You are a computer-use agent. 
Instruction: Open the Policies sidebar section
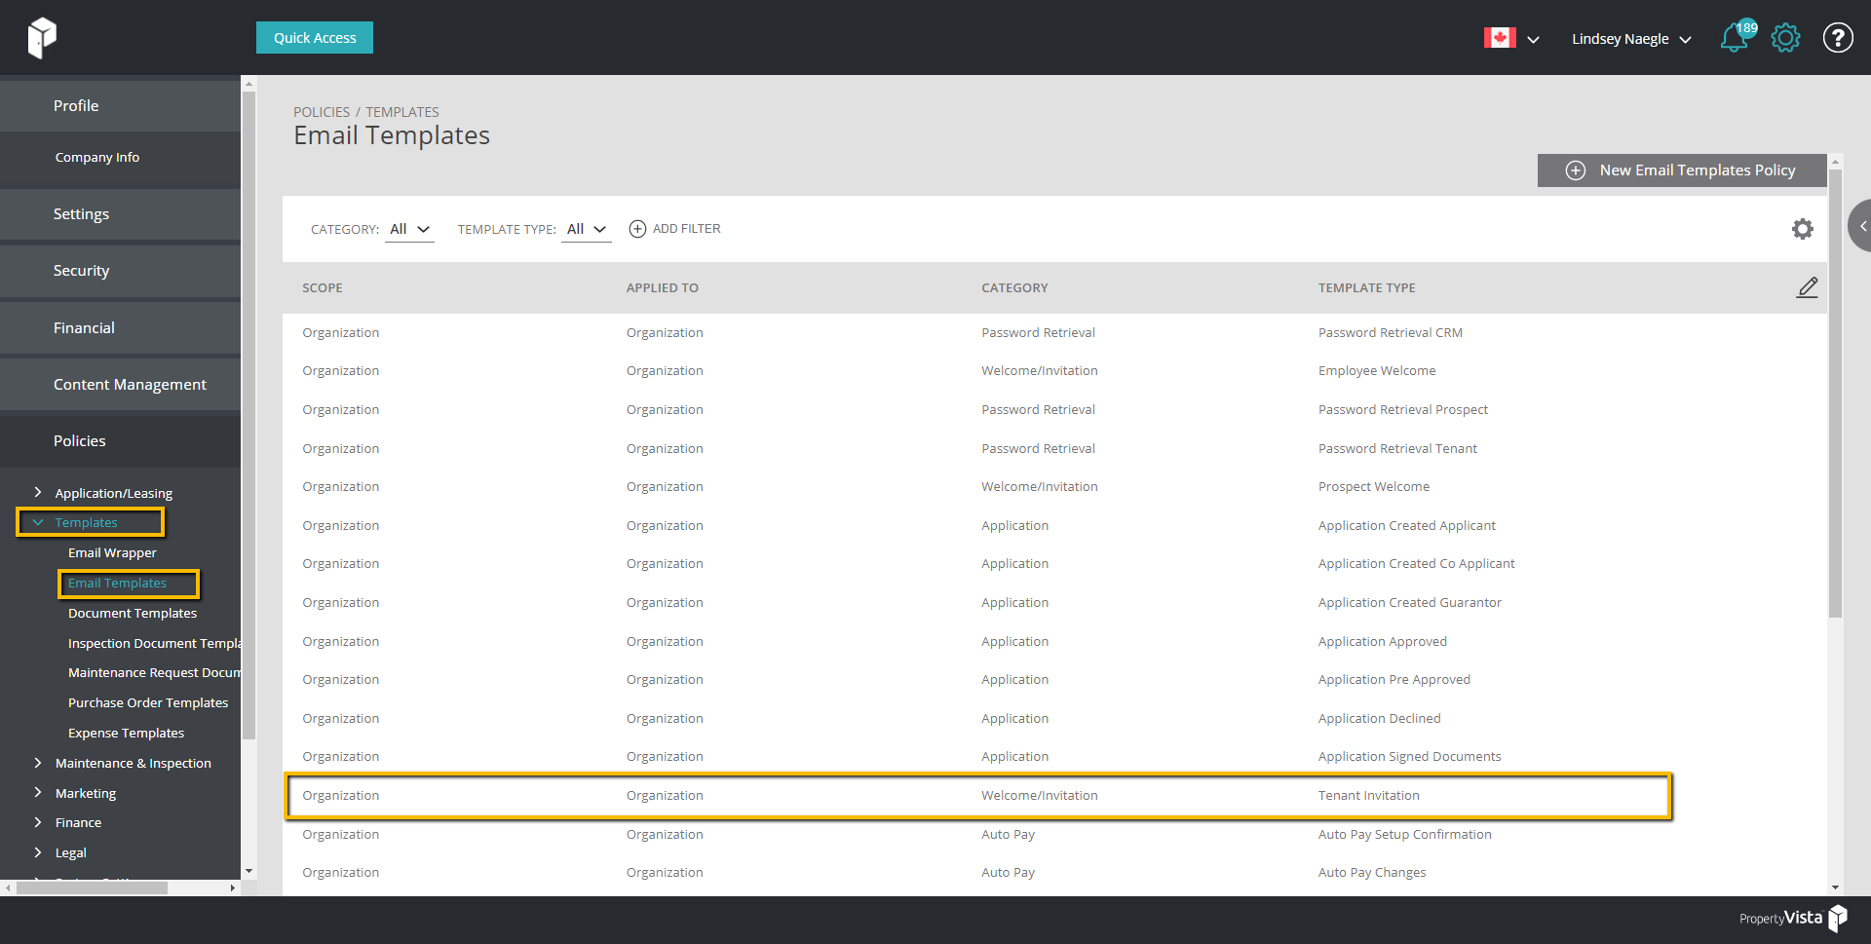tap(120, 441)
